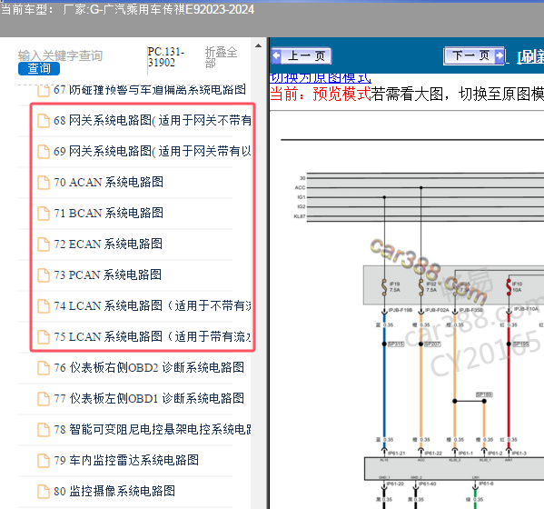Viewport: 544px width, 509px height.
Task: Click the IP61-21 connector pin label
Action: pyautogui.click(x=396, y=453)
